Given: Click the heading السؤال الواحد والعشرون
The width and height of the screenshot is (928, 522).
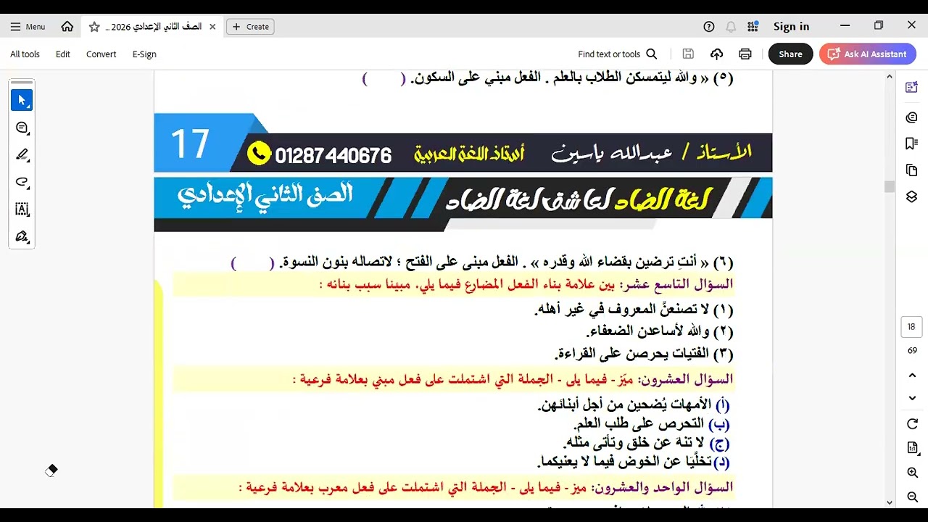Looking at the screenshot, I should tap(663, 487).
